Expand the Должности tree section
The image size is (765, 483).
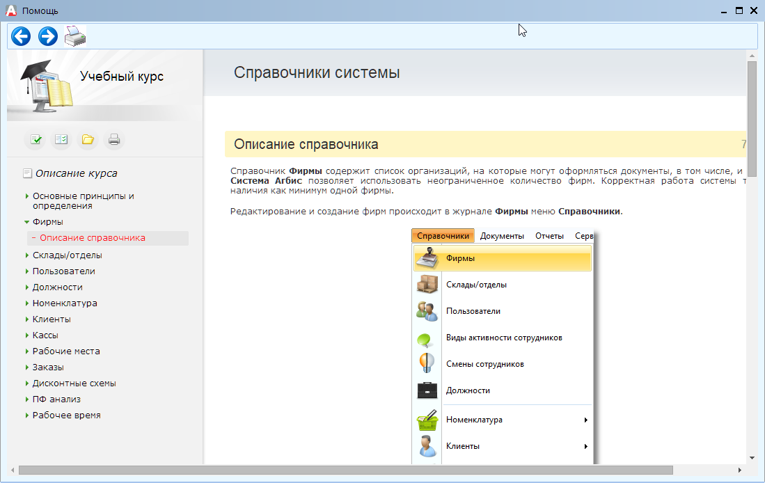(x=27, y=287)
